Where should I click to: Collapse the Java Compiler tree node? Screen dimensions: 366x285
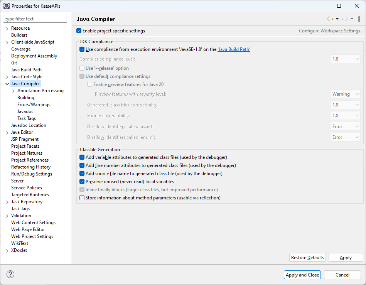7,84
